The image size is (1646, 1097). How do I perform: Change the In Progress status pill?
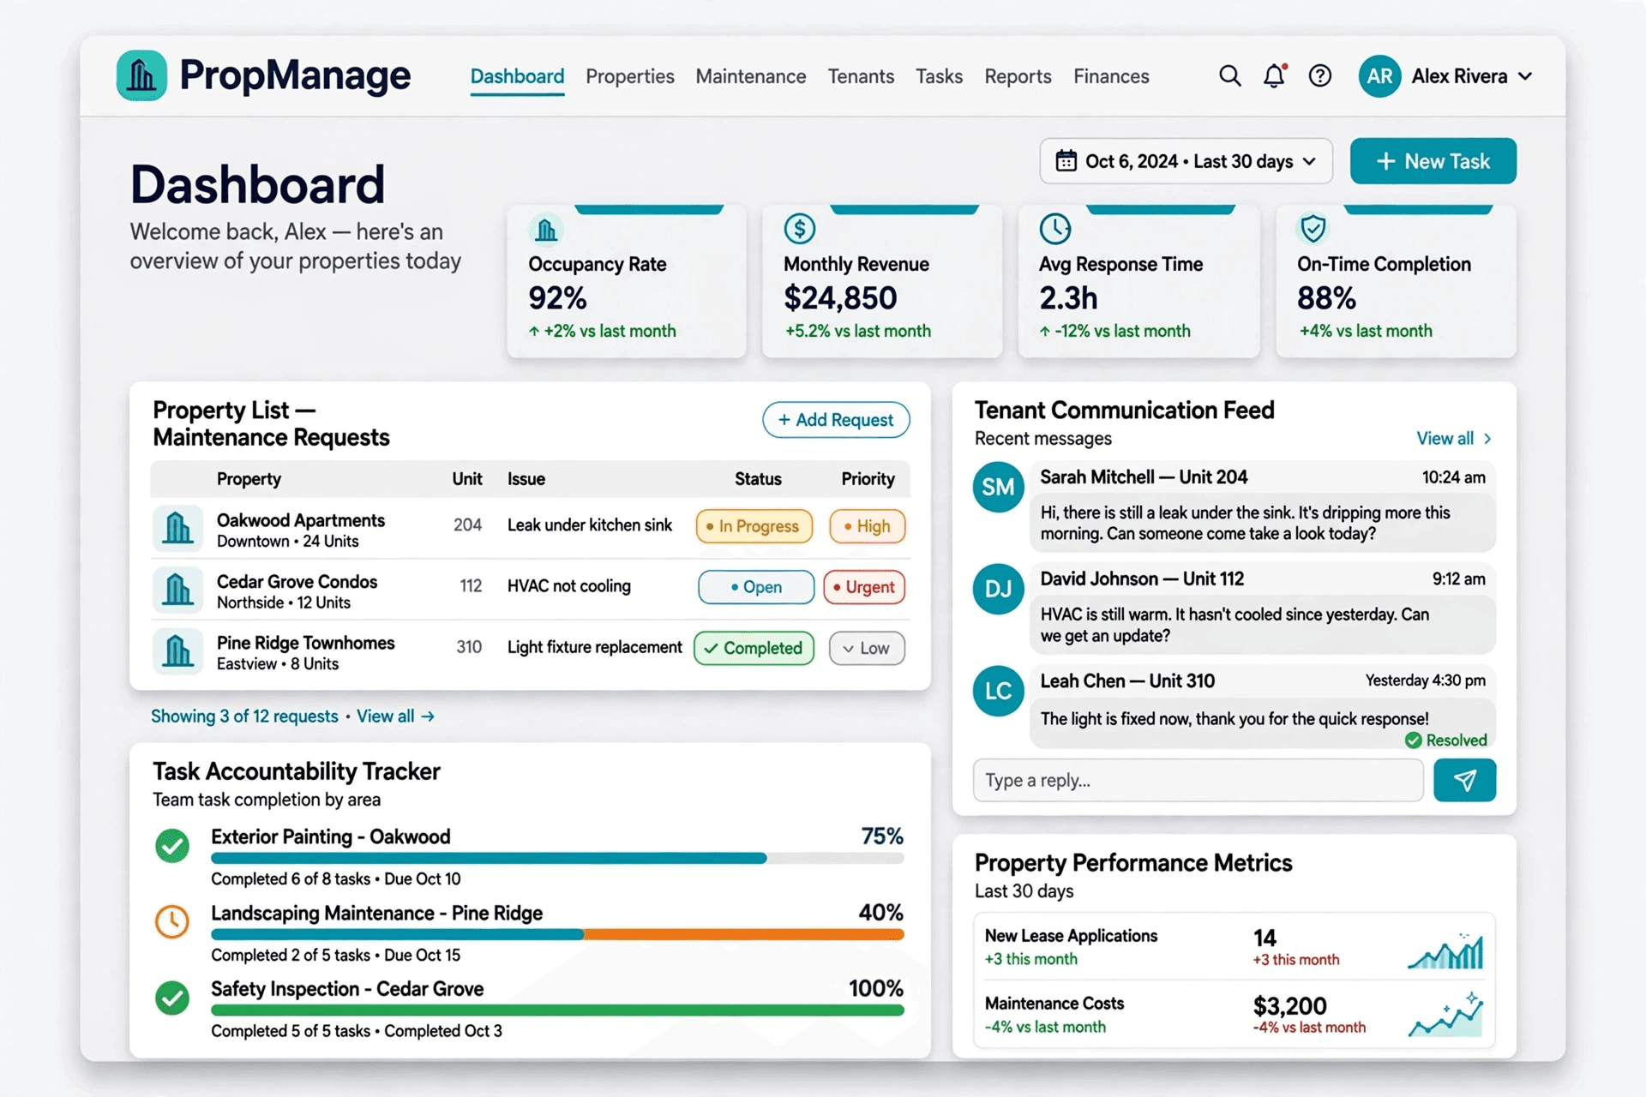coord(754,526)
